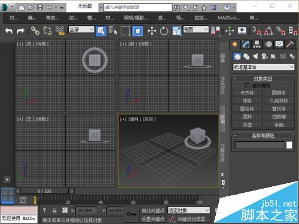Activate the Select and Scale tool

177,31
